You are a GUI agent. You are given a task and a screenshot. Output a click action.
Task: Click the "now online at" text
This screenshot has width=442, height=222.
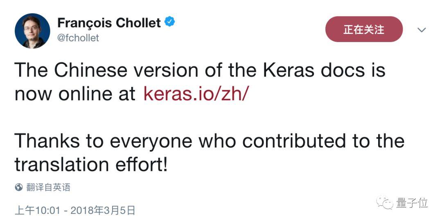click(x=75, y=94)
